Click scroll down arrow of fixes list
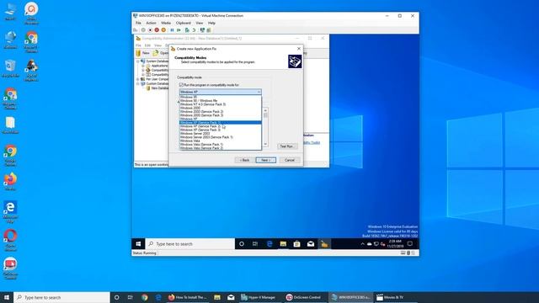 click(x=265, y=144)
